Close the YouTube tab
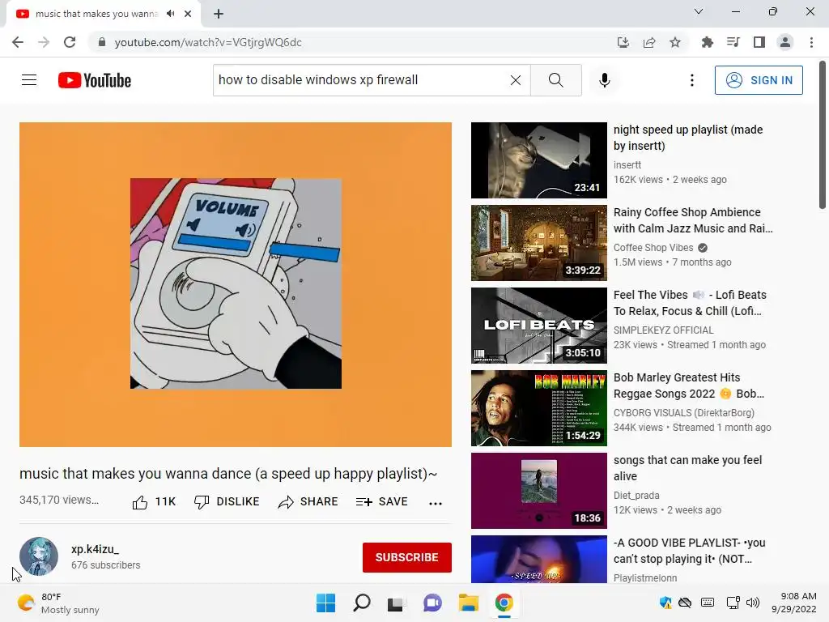 pos(188,14)
